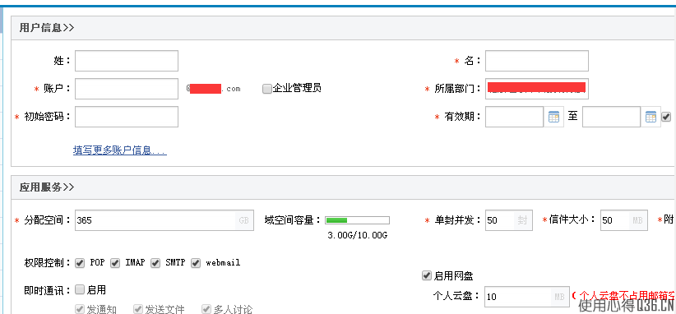Viewport: 676px width, 314px height.
Task: Focus the 账户 account input field
Action: (127, 89)
